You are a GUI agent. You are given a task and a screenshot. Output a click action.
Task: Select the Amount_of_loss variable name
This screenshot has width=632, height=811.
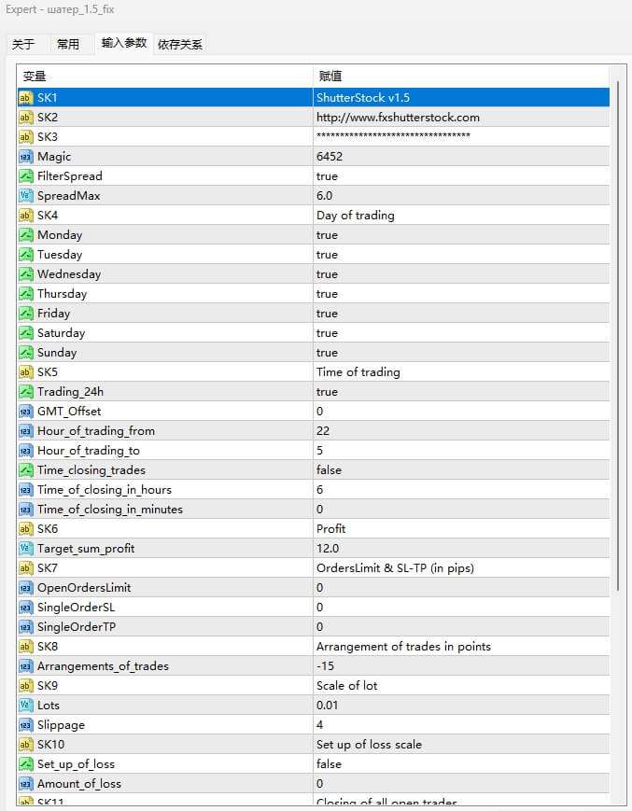click(79, 785)
